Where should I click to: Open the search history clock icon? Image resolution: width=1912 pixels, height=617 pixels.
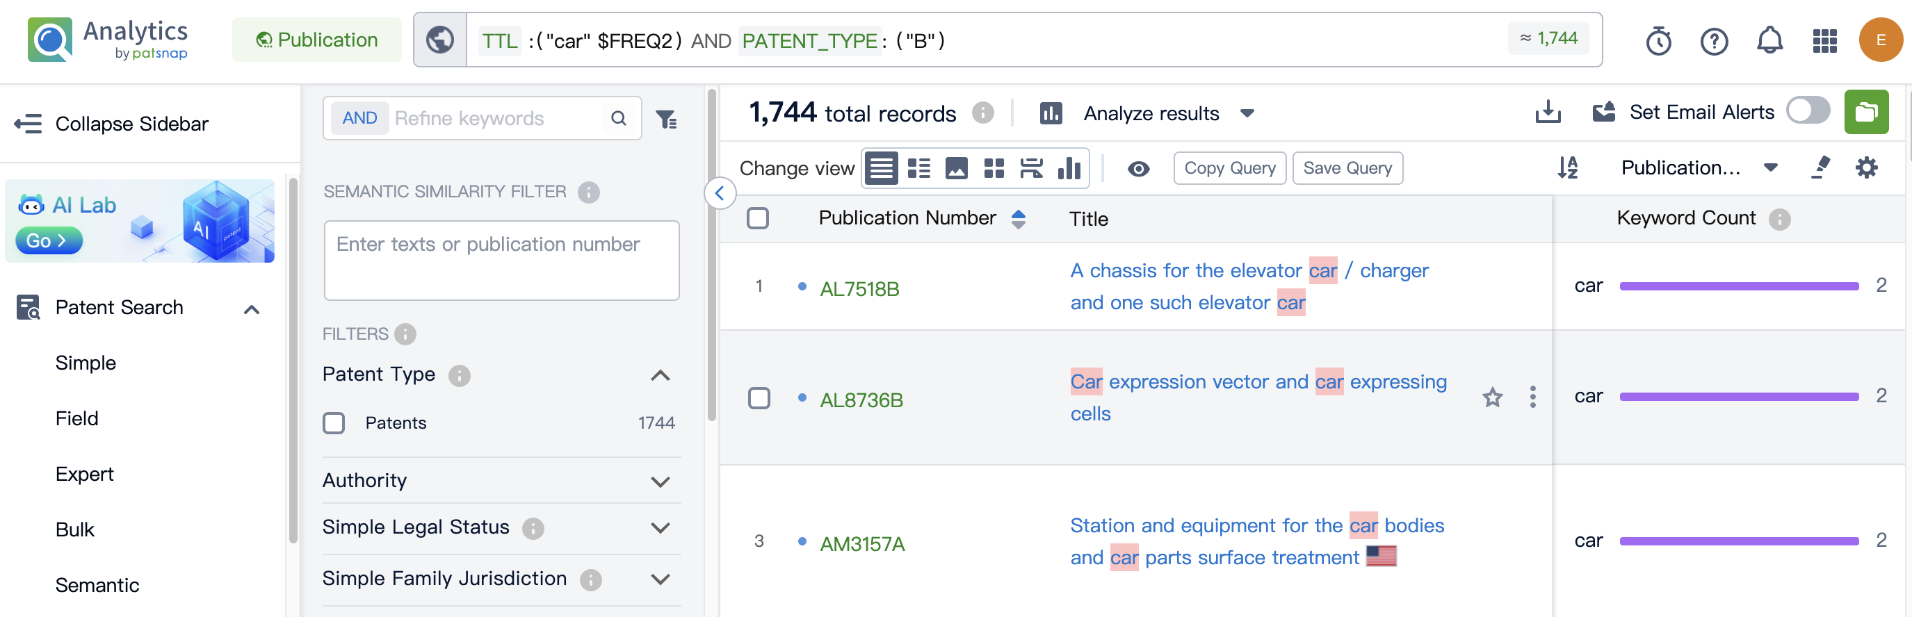[x=1658, y=41]
